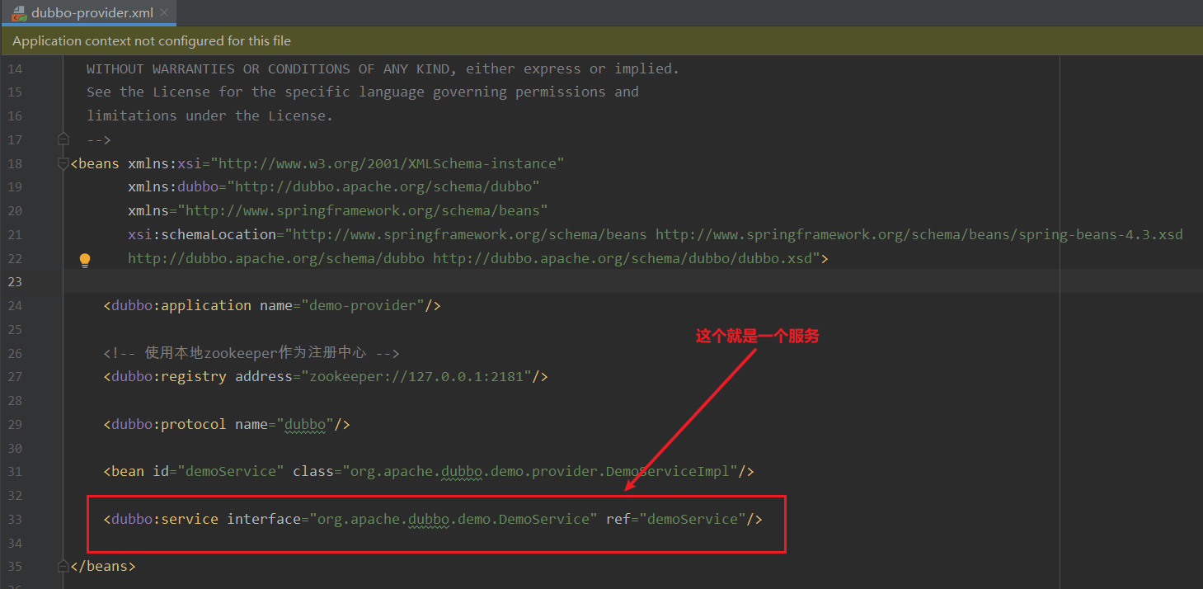The height and width of the screenshot is (589, 1203).
Task: Click the ref="demoService" attribute
Action: (676, 519)
